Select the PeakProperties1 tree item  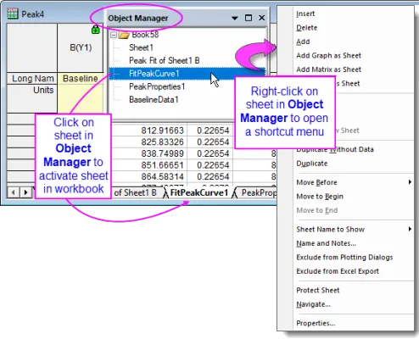click(x=157, y=86)
